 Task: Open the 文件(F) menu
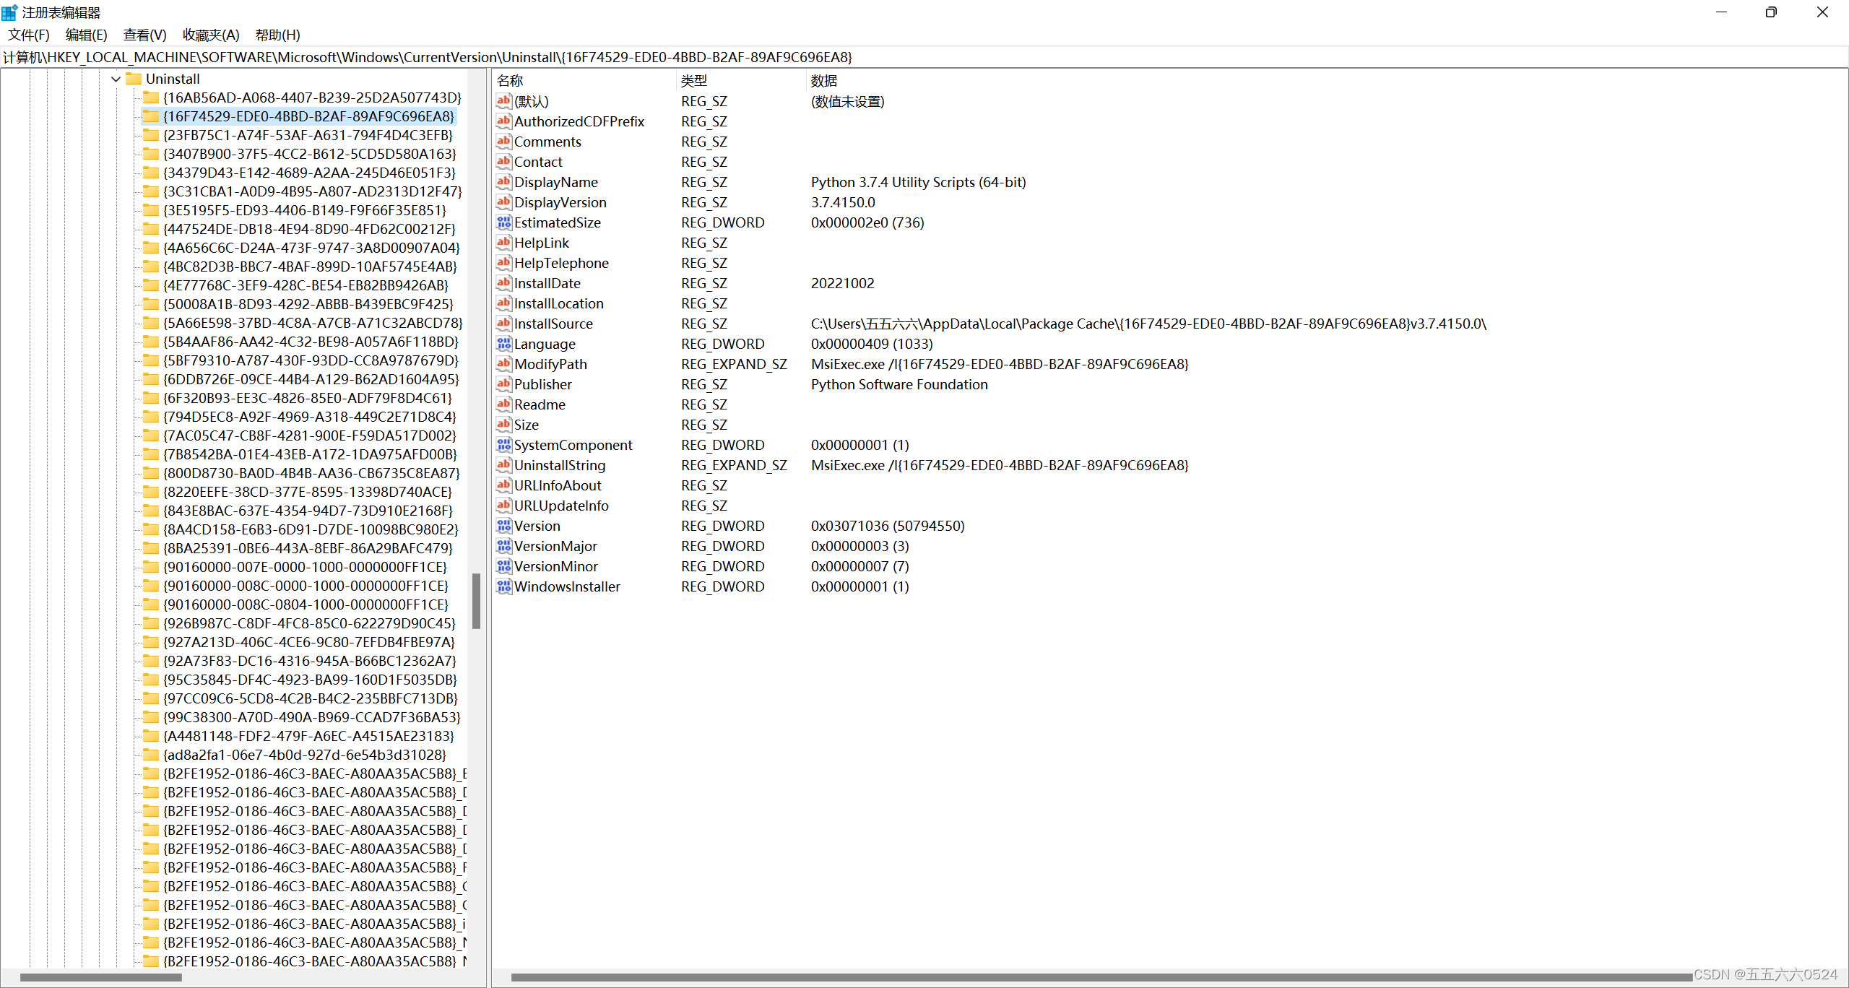pyautogui.click(x=29, y=35)
